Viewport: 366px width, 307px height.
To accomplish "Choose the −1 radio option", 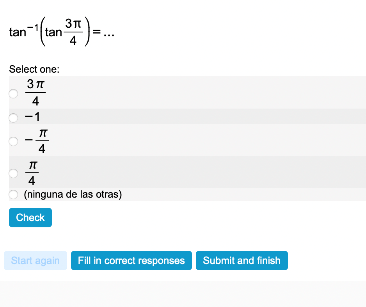I will pyautogui.click(x=14, y=117).
